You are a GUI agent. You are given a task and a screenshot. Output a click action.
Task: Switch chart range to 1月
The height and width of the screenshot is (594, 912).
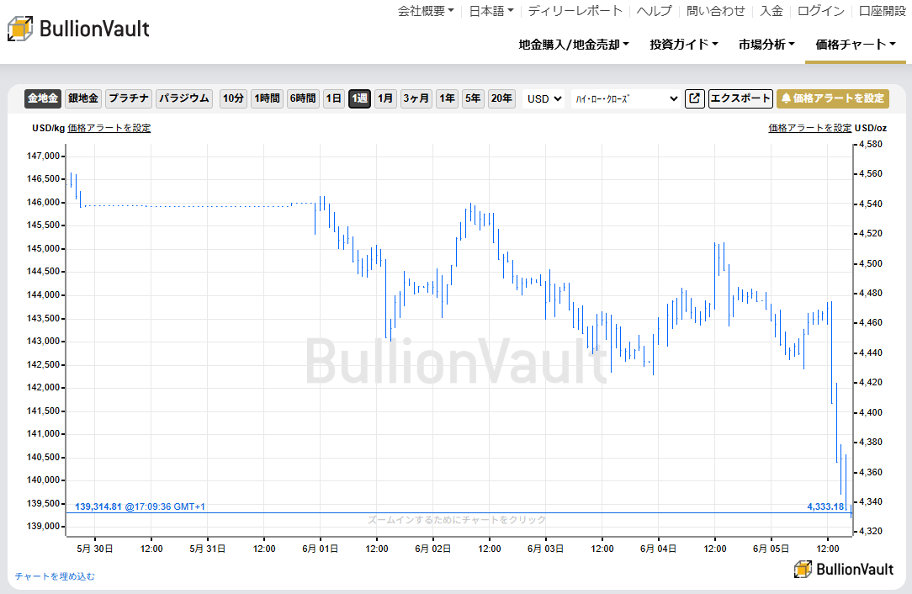pyautogui.click(x=385, y=98)
